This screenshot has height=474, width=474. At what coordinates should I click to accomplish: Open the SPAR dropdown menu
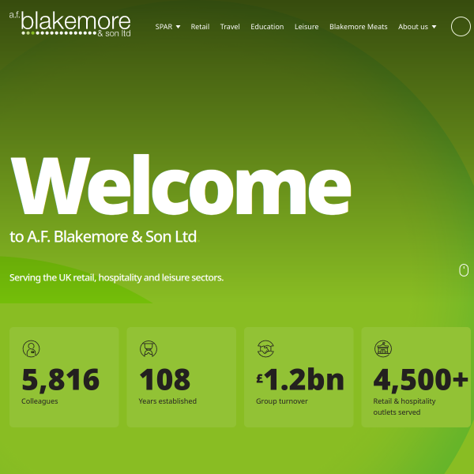pos(167,27)
